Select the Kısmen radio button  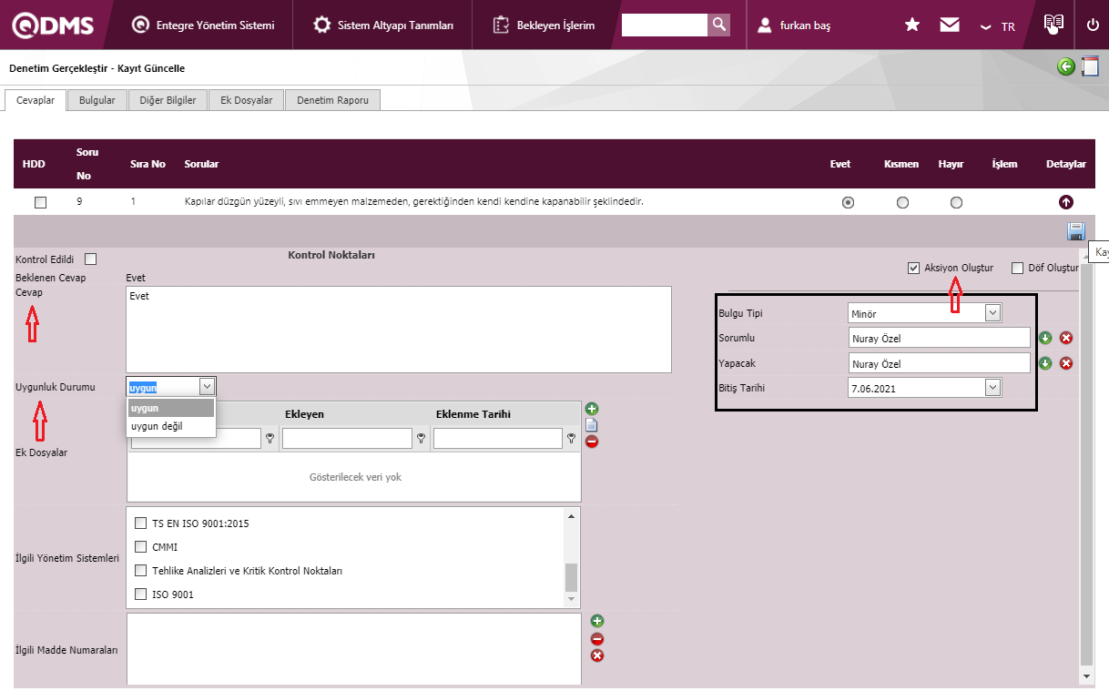point(902,203)
